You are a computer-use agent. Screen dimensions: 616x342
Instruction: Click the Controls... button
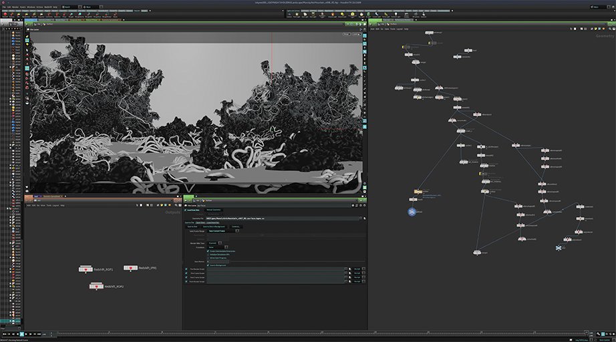[236, 226]
